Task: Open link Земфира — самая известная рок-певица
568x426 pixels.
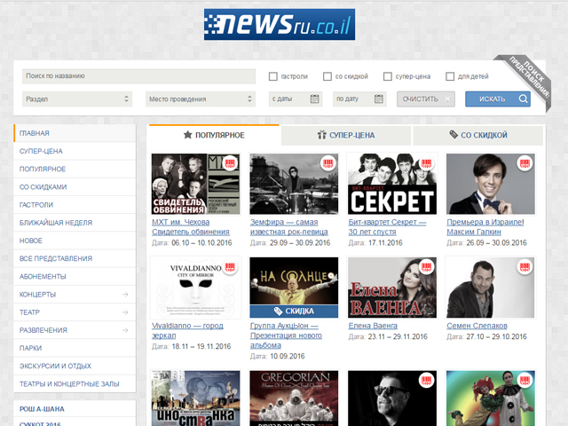Action: pyautogui.click(x=289, y=227)
